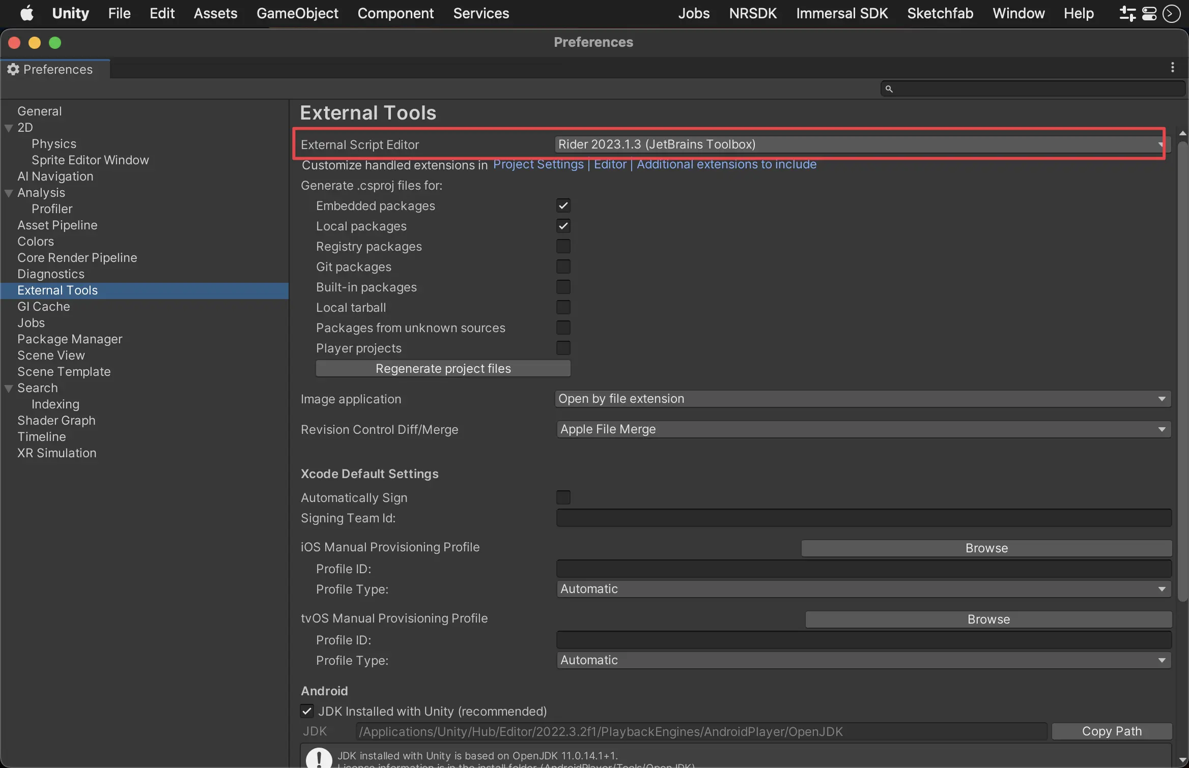Open macOS Control Center icon

[x=1149, y=13]
